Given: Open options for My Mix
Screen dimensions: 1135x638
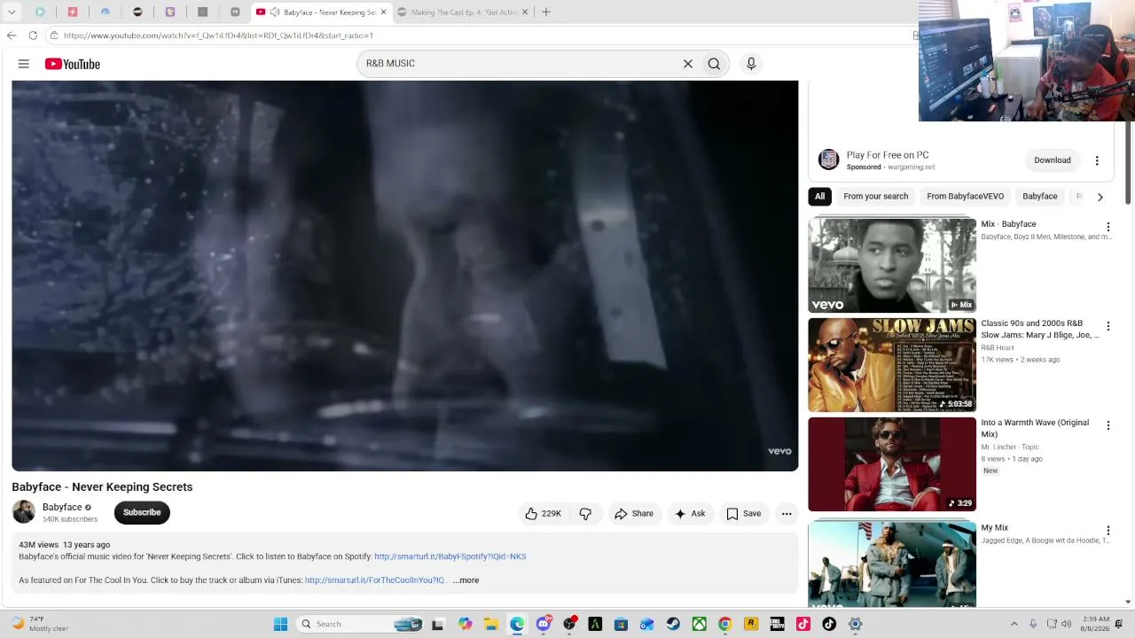Looking at the screenshot, I should click(1108, 531).
